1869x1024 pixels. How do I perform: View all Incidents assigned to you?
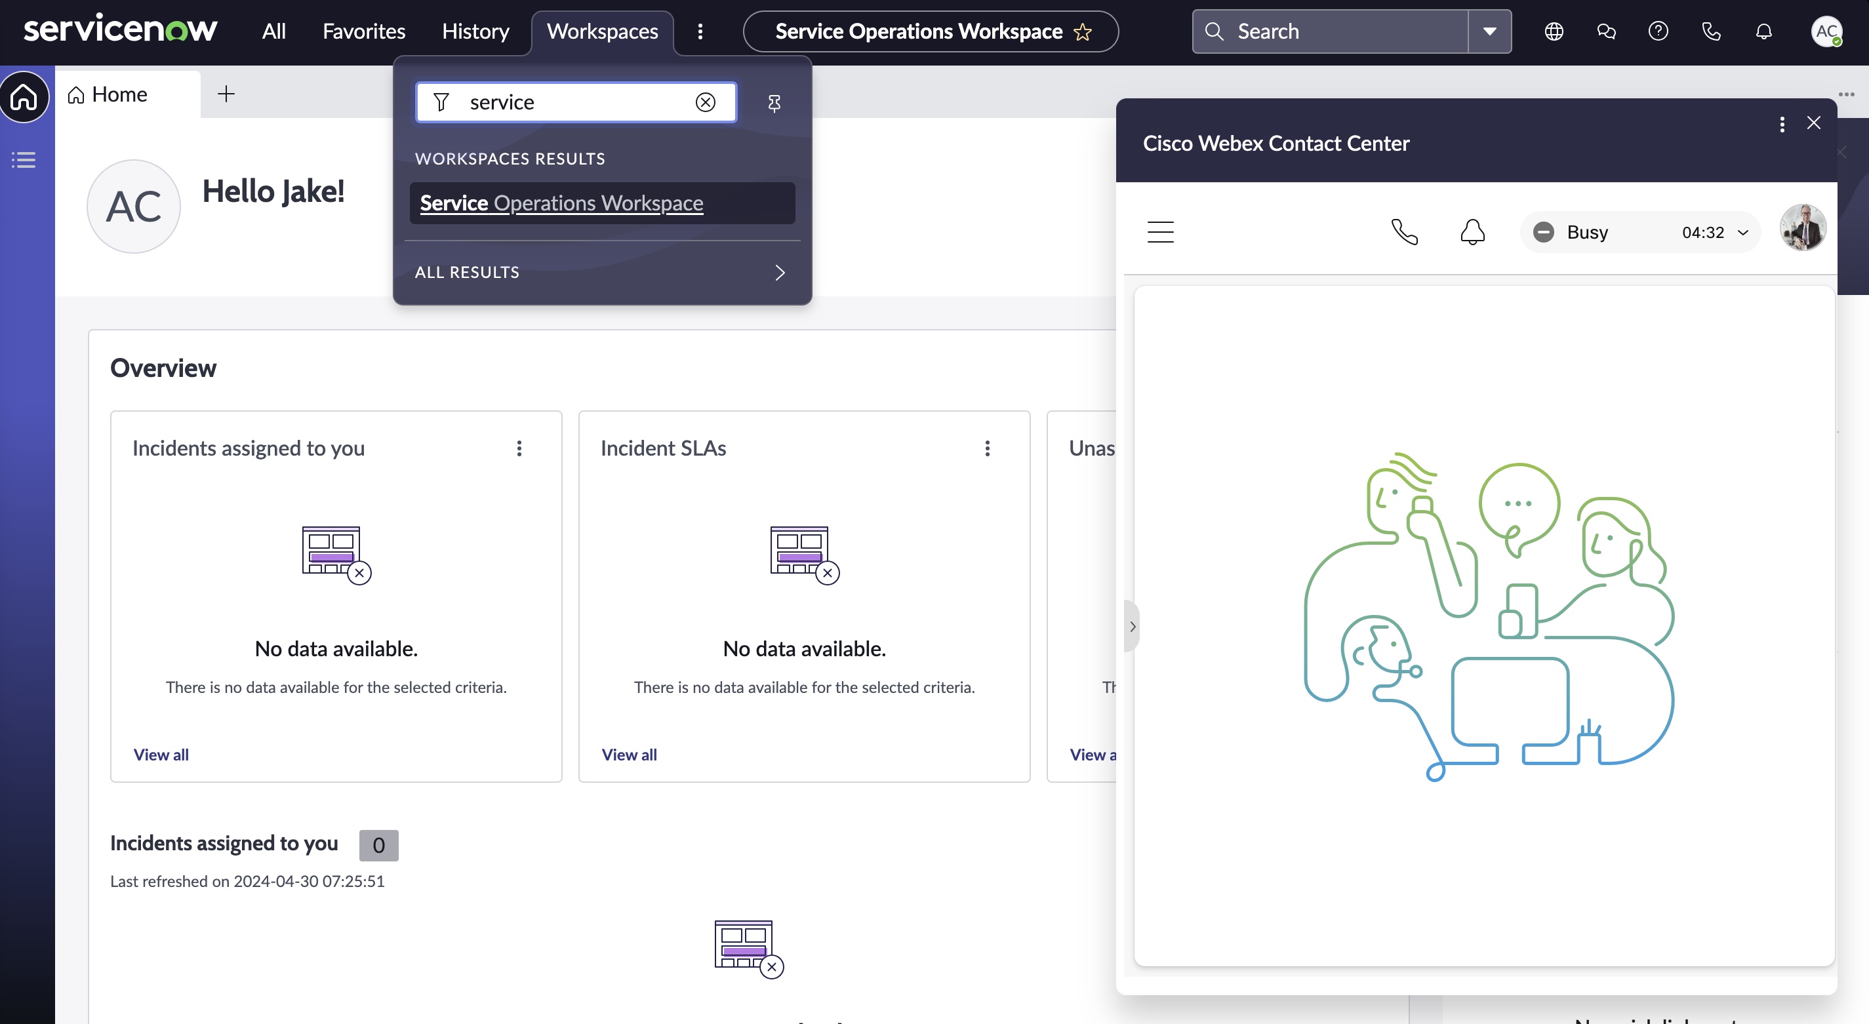pos(160,753)
